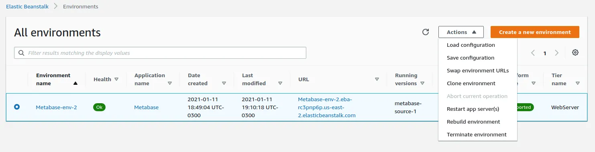Open the Metabase-env-2 environment link
The height and width of the screenshot is (152, 595).
(56, 107)
